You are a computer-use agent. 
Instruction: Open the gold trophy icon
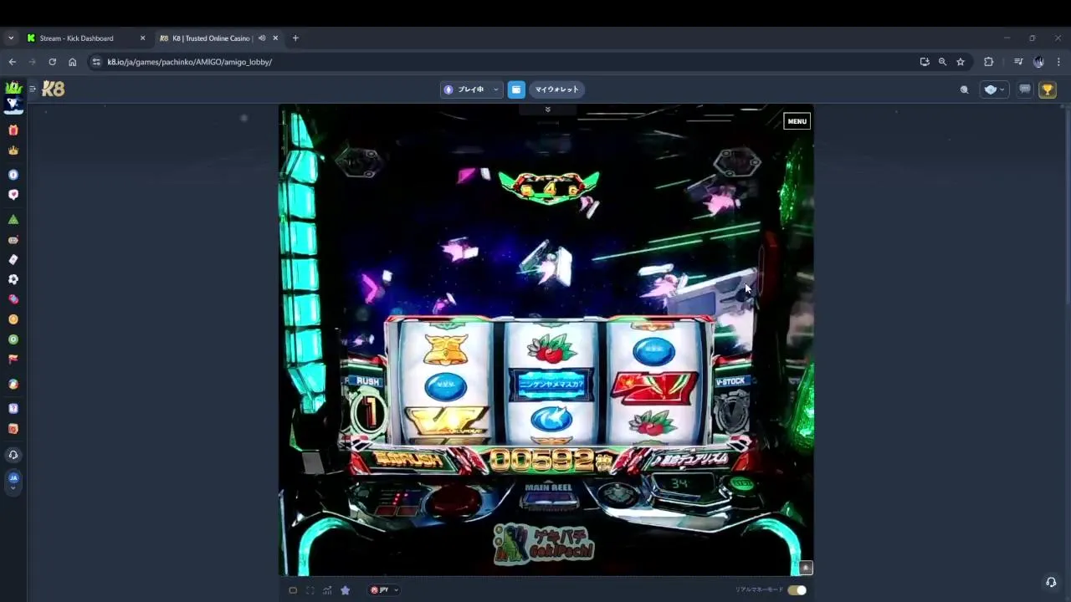click(1048, 89)
